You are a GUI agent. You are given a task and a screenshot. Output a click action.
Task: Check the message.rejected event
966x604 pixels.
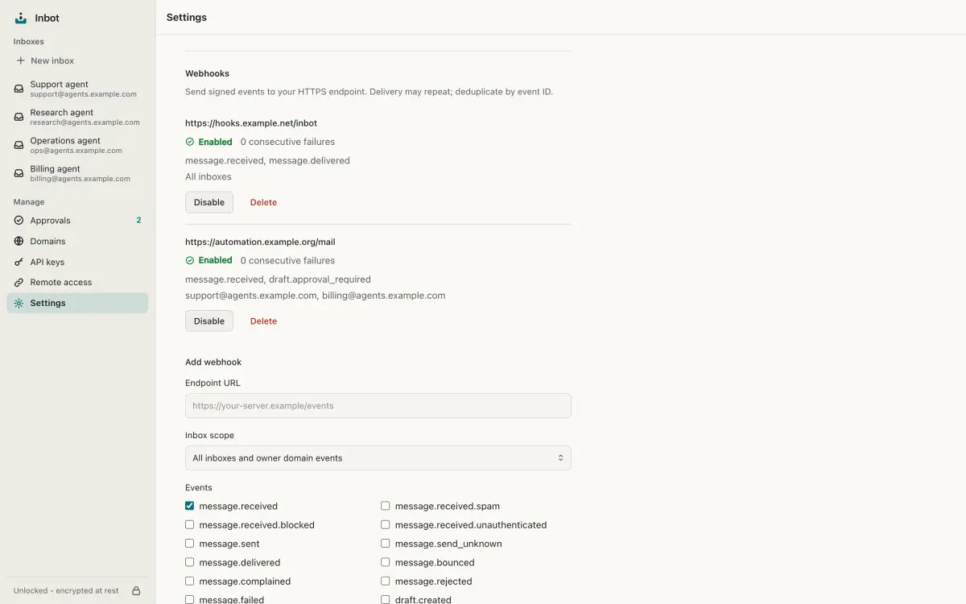(386, 581)
